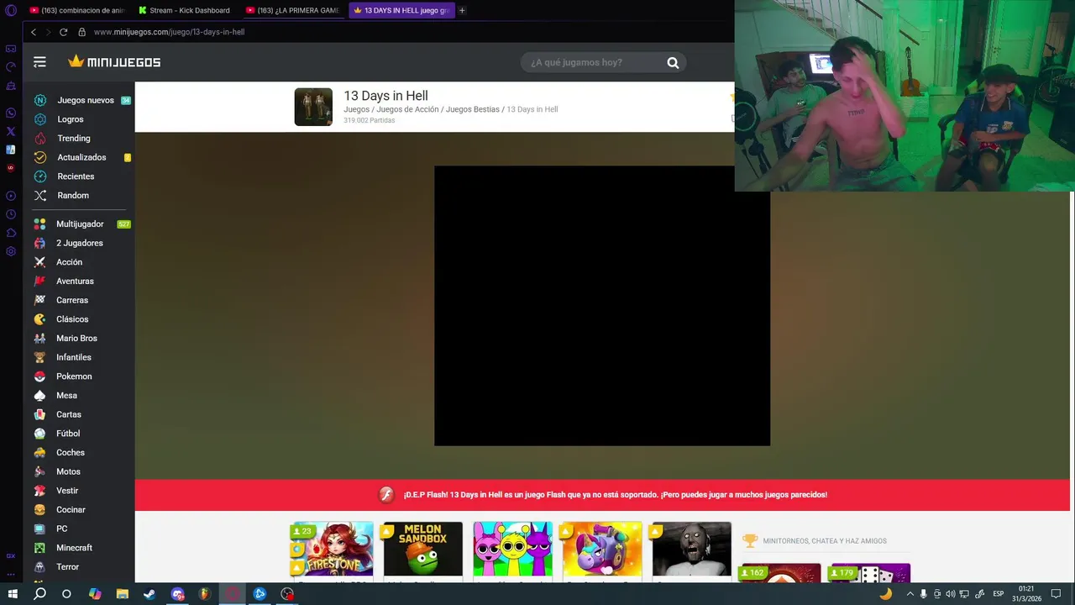Open the Opera GX main menu logo
The image size is (1075, 605).
tap(11, 10)
